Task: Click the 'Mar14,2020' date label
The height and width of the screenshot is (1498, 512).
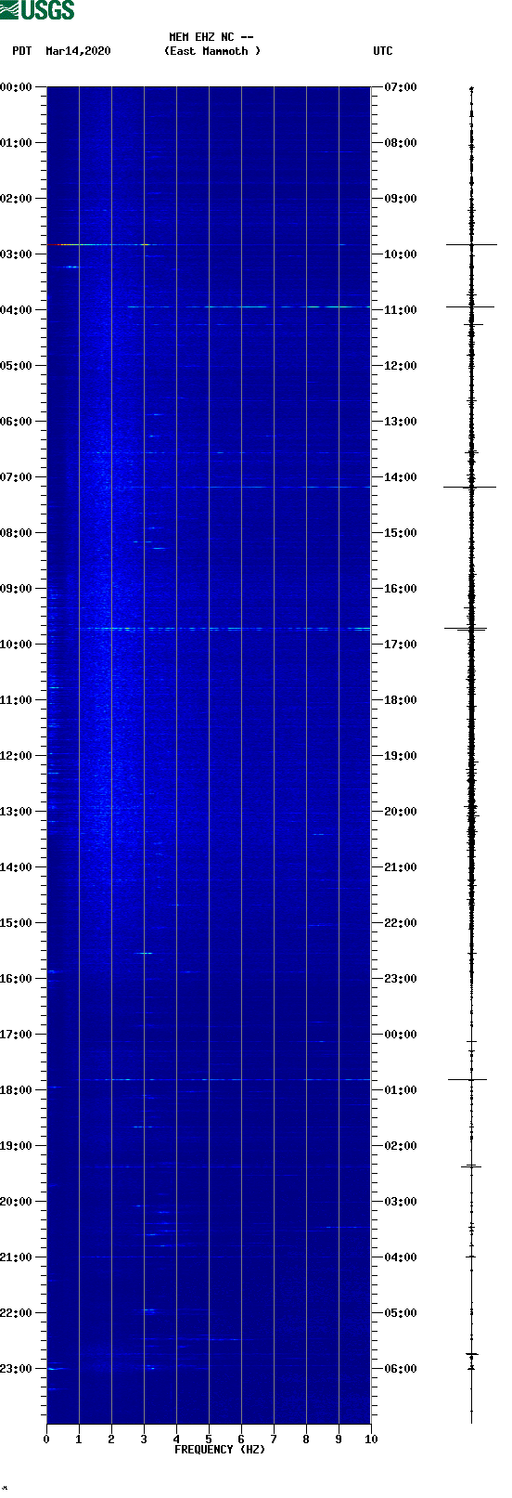Action: click(x=78, y=51)
